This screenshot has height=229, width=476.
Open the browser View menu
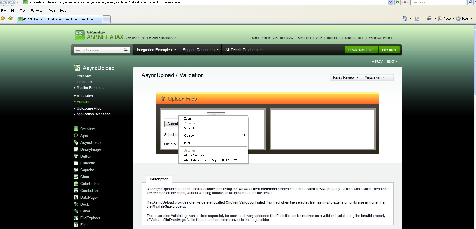pyautogui.click(x=23, y=11)
